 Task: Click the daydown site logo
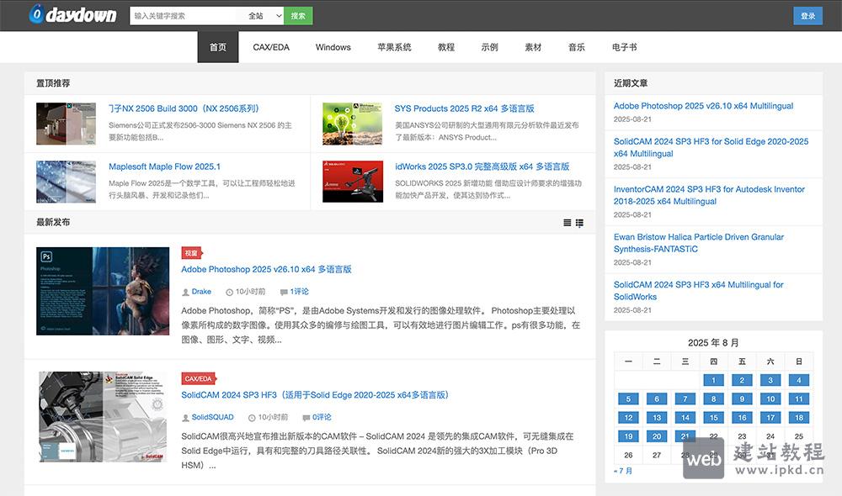click(73, 14)
